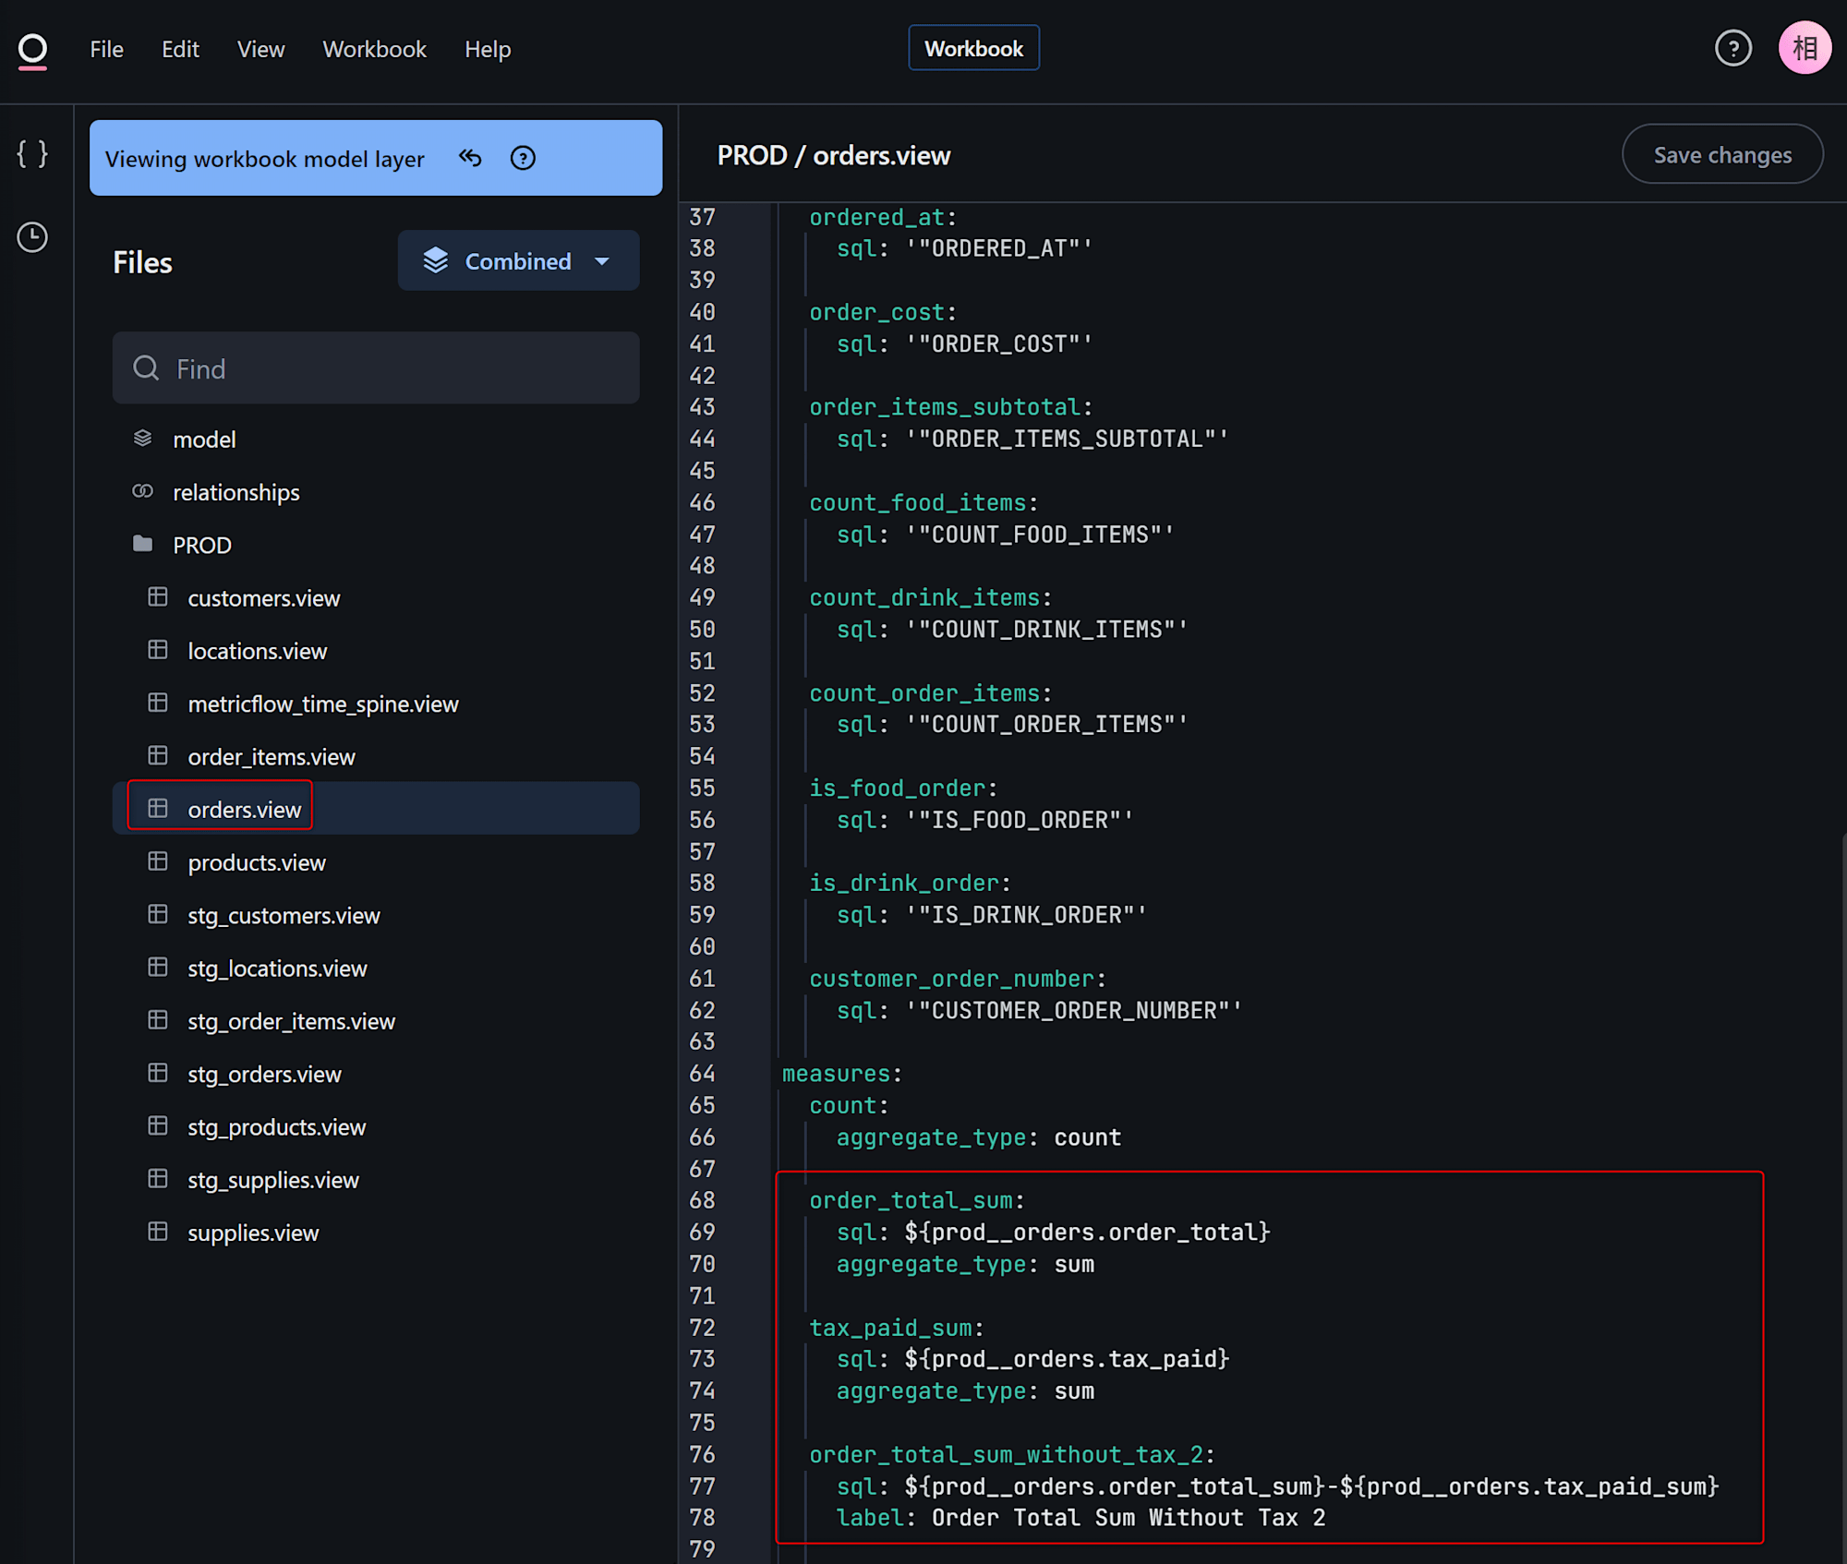The width and height of the screenshot is (1847, 1564).
Task: Click the 'PROD / orders.view' breadcrumb title
Action: coord(834,155)
